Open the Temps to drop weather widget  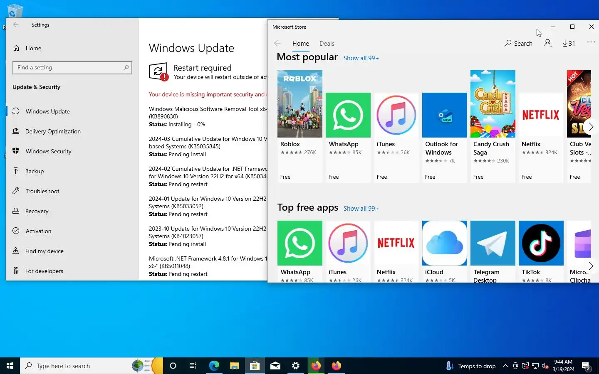tap(471, 366)
